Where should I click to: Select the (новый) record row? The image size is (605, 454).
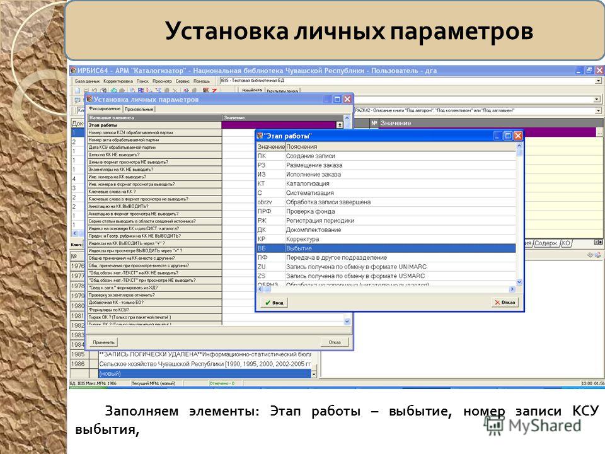(x=204, y=374)
